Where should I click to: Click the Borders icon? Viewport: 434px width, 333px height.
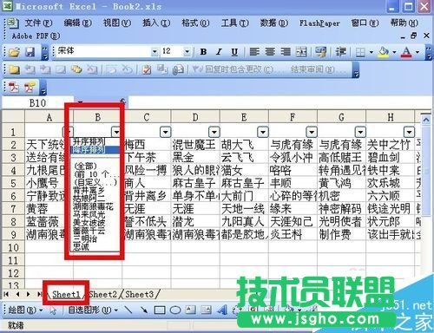coord(360,52)
